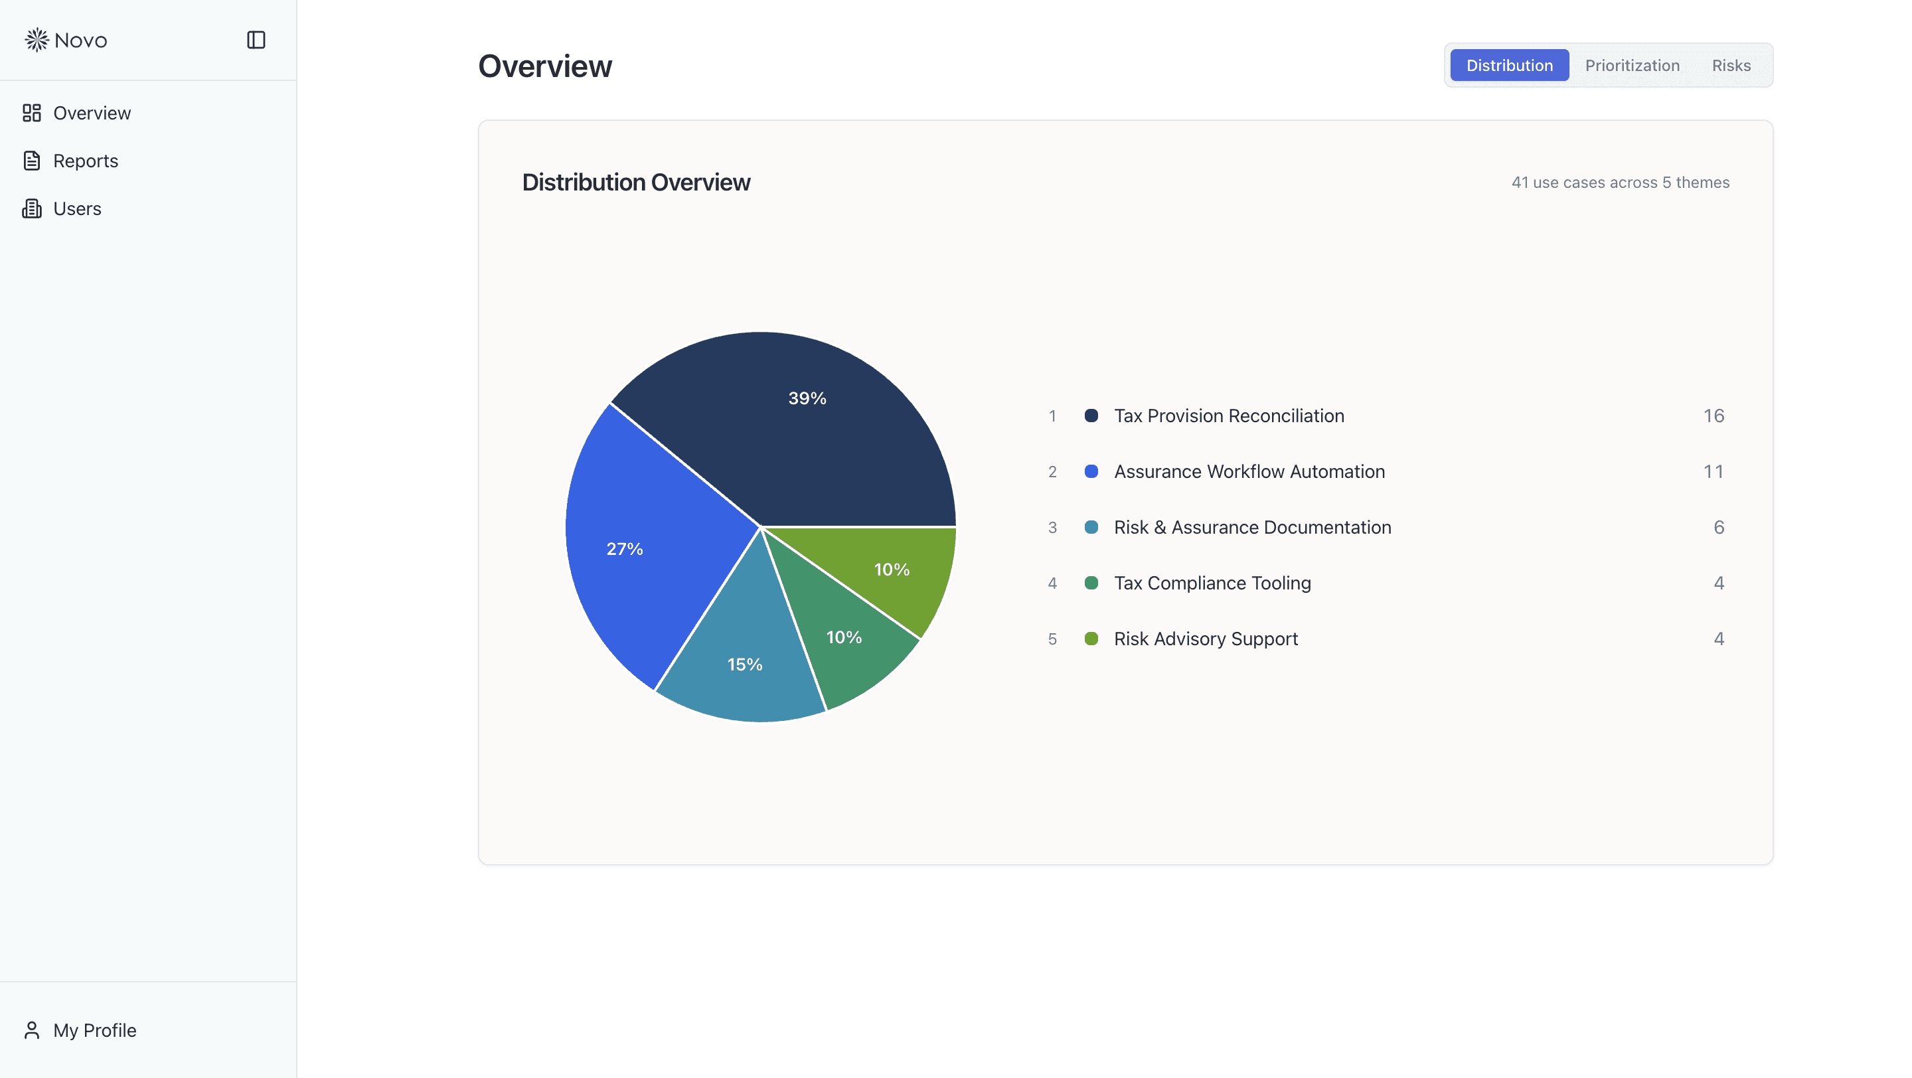Click the Assurance Workflow Automation blue dot
Image resolution: width=1912 pixels, height=1078 pixels.
1091,472
